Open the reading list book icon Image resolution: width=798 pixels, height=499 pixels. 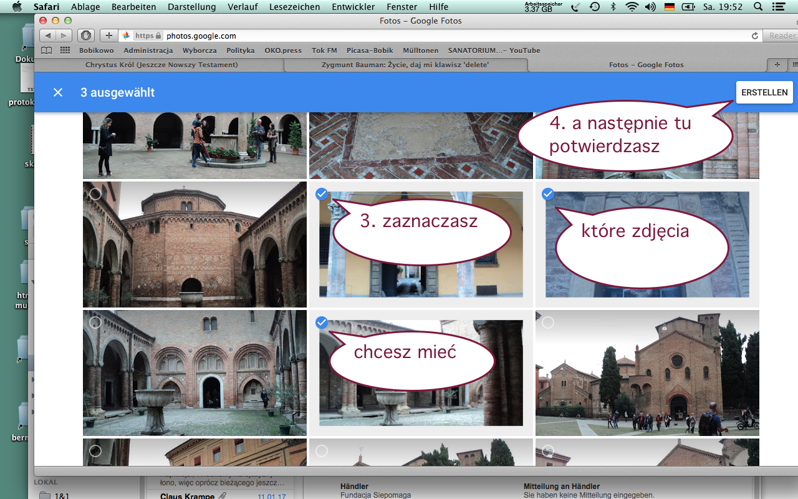coord(47,51)
